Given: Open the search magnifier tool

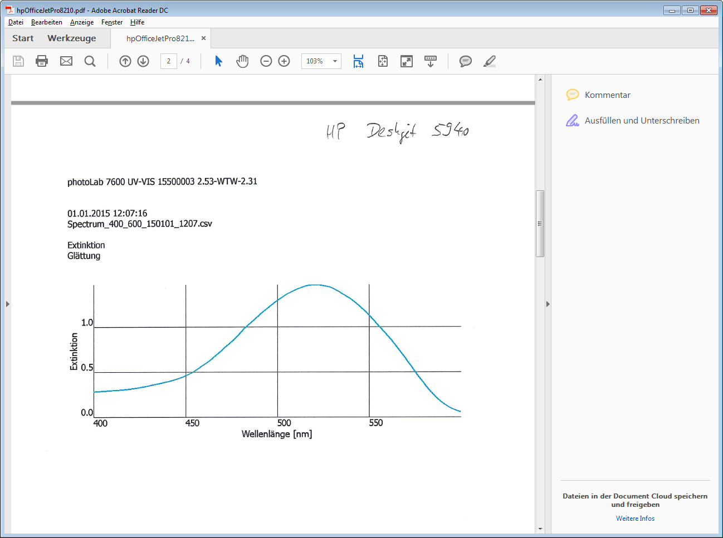Looking at the screenshot, I should pos(90,61).
